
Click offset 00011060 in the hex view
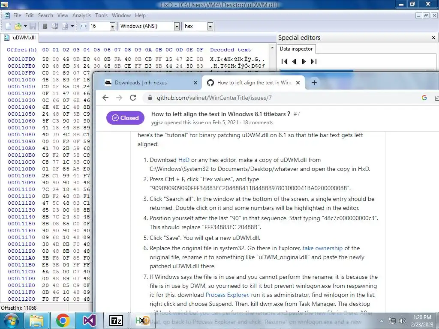click(x=21, y=121)
